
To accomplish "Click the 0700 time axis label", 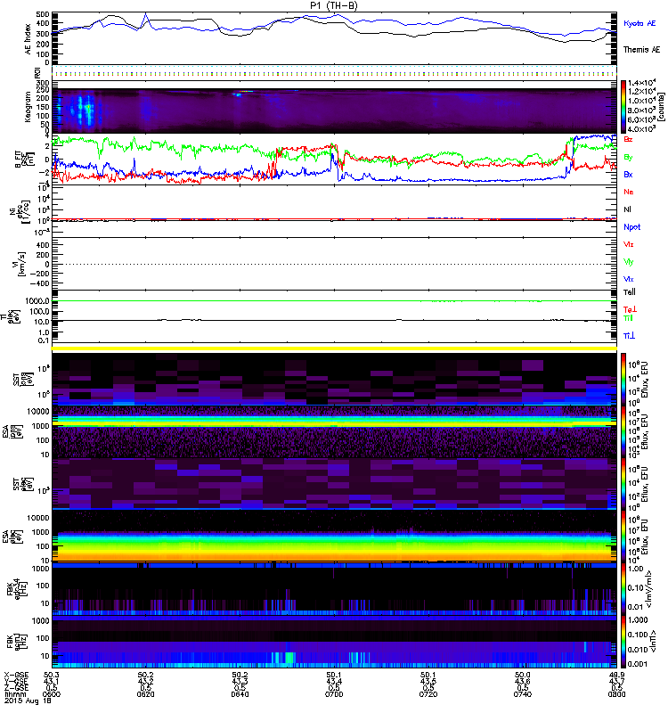I will pyautogui.click(x=334, y=694).
